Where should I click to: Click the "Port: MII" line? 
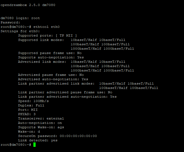pyautogui.click(x=28, y=110)
